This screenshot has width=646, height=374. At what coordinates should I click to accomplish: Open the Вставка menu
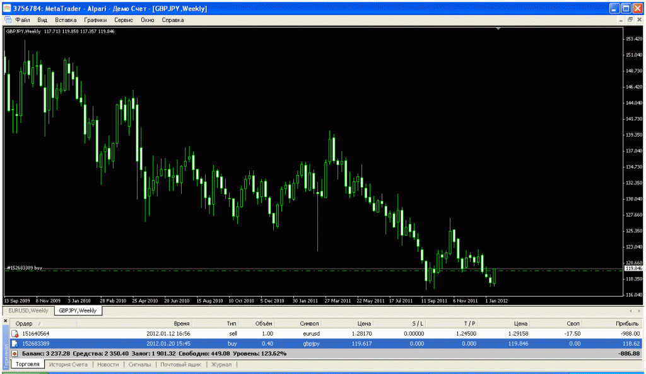coord(66,20)
